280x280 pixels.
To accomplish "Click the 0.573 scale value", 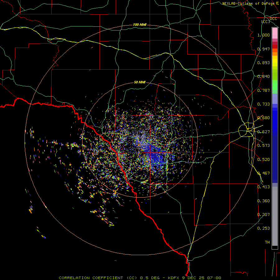I will (264, 146).
